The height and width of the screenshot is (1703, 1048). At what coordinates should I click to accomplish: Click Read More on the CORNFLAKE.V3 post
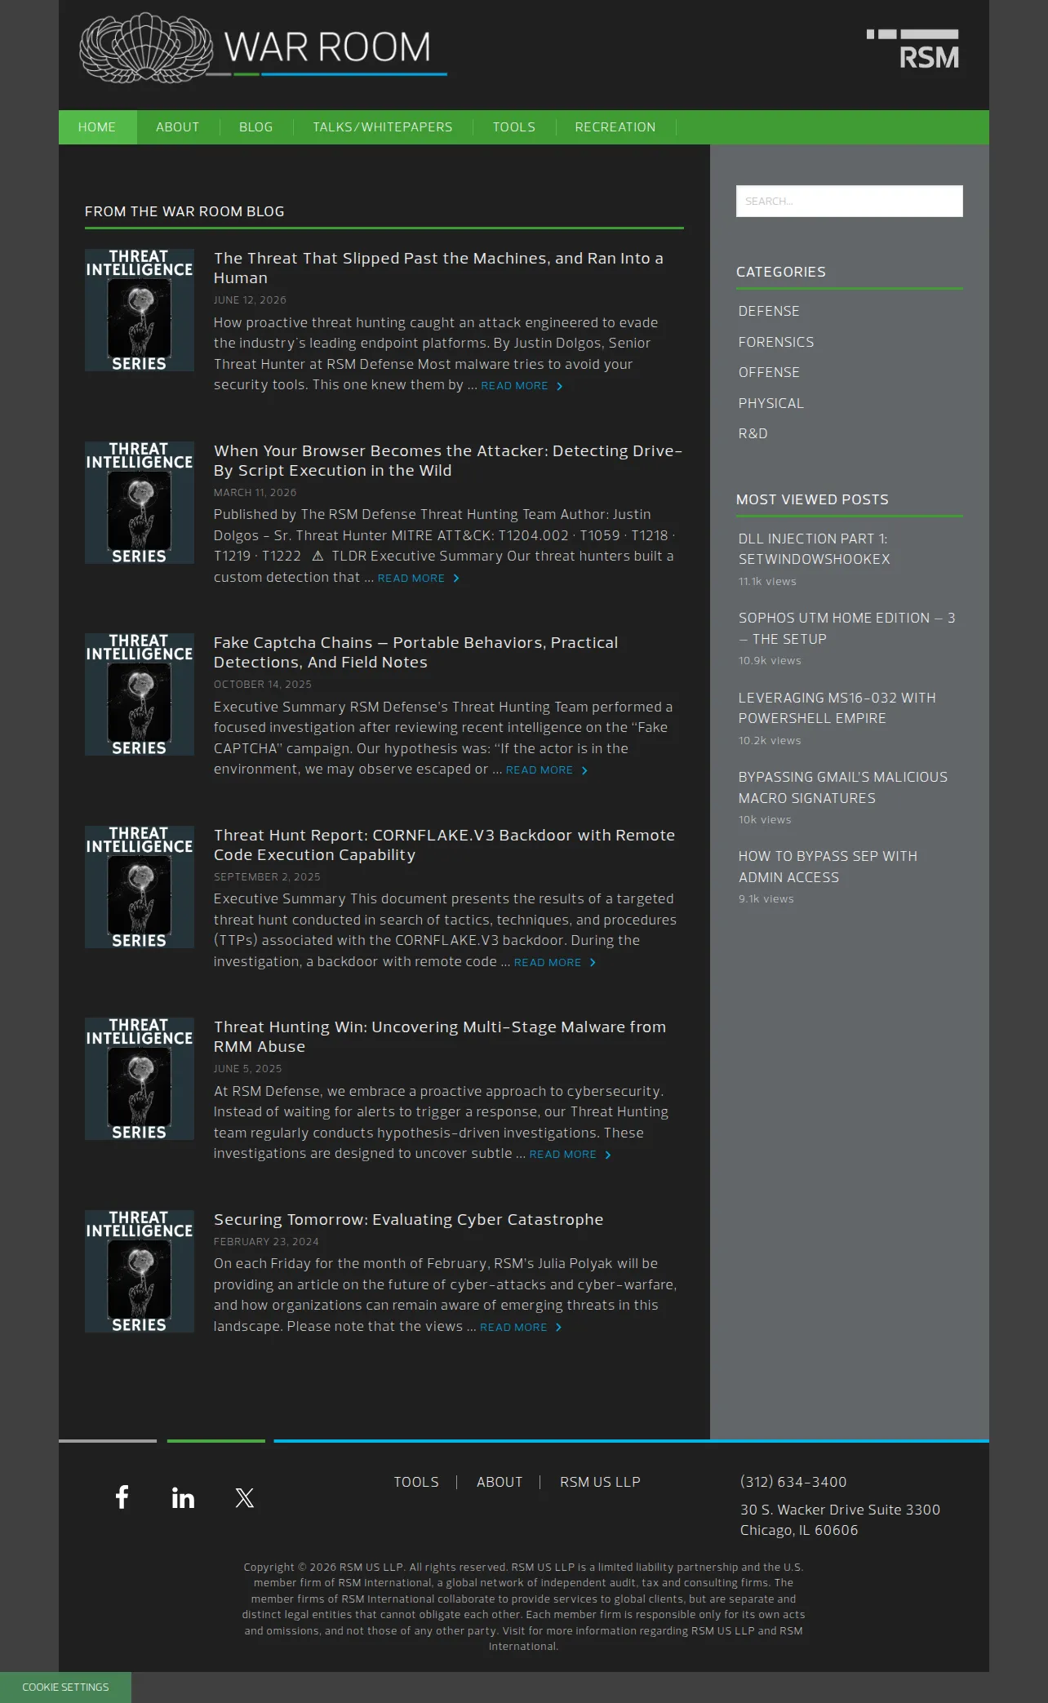[x=555, y=963]
